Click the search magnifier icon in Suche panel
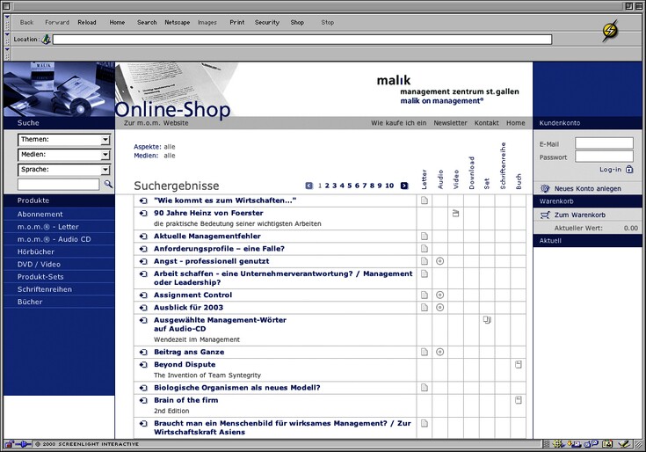The height and width of the screenshot is (452, 646). (108, 184)
